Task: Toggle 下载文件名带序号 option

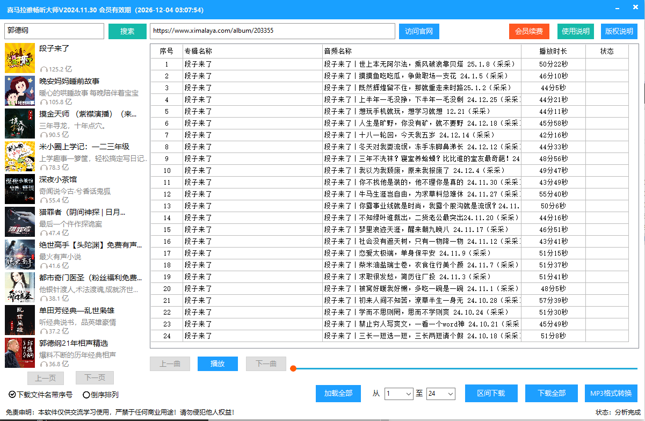Action: tap(41, 395)
